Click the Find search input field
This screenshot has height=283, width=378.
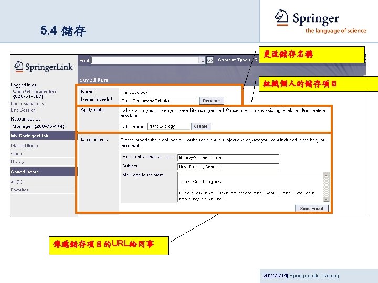[x=145, y=60]
